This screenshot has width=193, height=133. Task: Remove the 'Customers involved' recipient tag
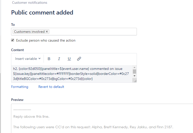[47, 32]
